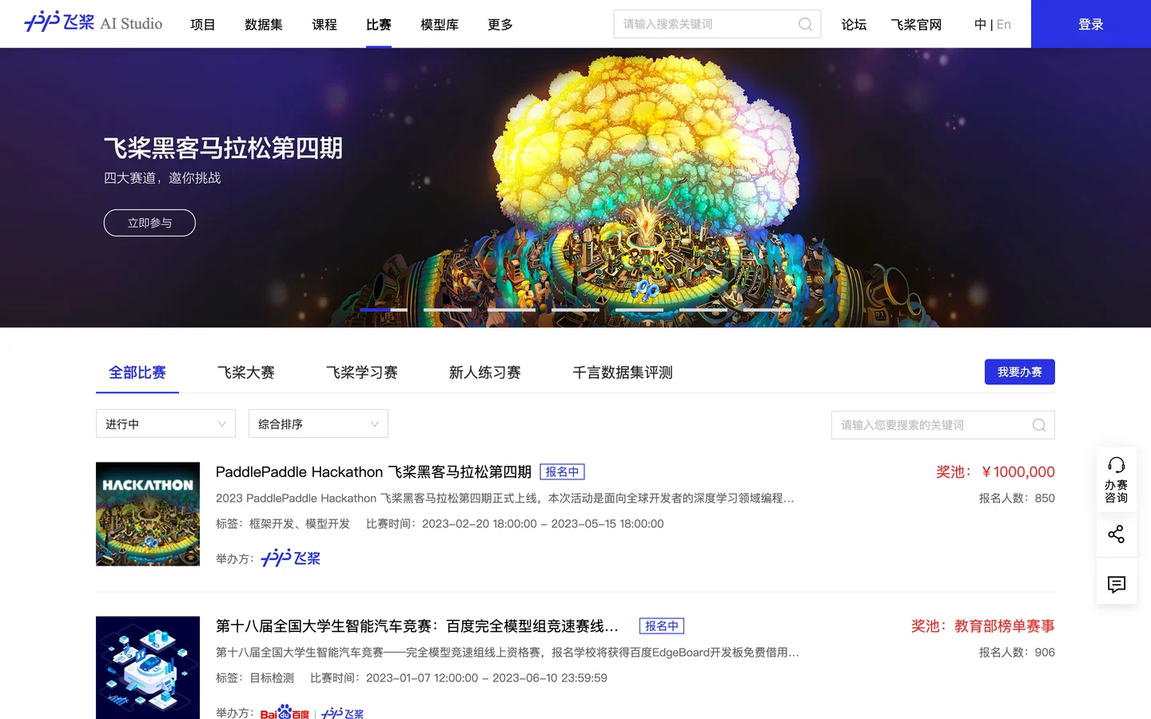Select the fifth banner carousel indicator

[639, 309]
